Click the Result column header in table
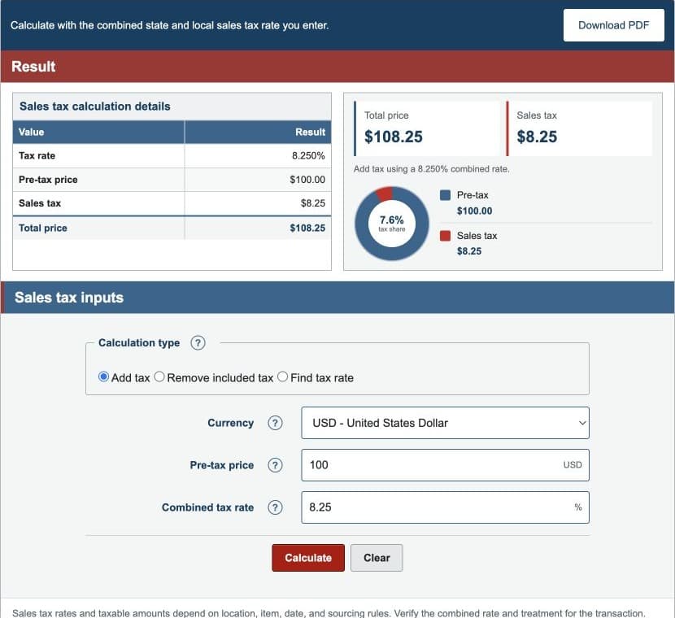 tap(258, 132)
